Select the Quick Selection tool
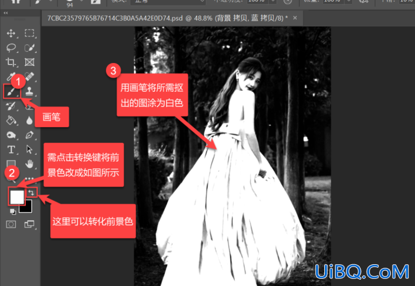The height and width of the screenshot is (286, 415). click(29, 48)
